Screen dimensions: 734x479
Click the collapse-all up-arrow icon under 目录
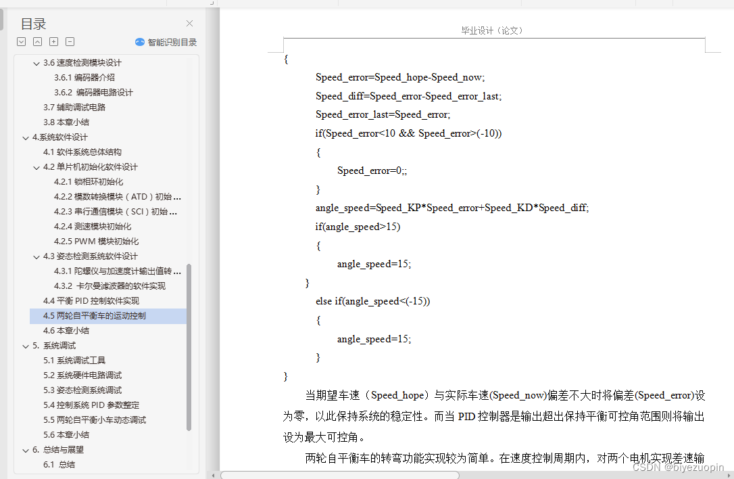(x=37, y=42)
